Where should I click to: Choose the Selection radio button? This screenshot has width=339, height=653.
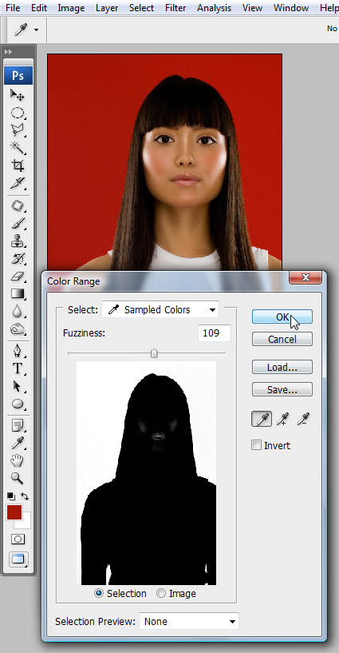(99, 593)
